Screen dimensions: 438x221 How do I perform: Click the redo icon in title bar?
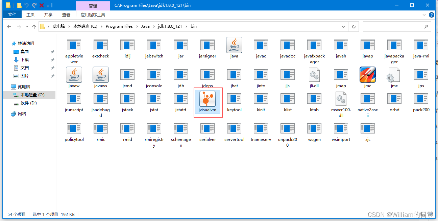point(34,5)
